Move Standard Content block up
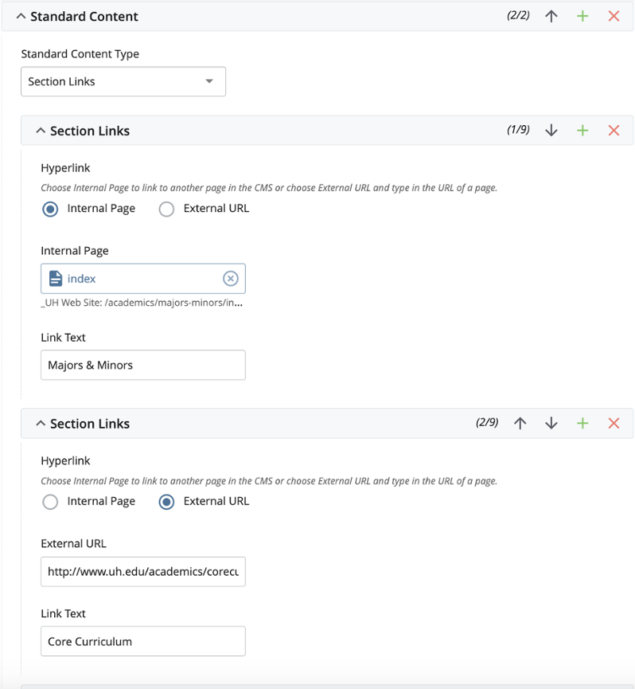This screenshot has width=635, height=689. pos(551,16)
